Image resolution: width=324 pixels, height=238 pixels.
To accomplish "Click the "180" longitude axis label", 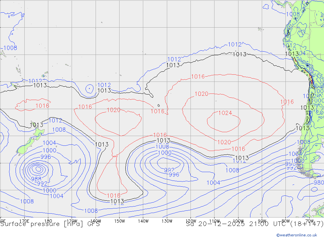I will [48, 221].
